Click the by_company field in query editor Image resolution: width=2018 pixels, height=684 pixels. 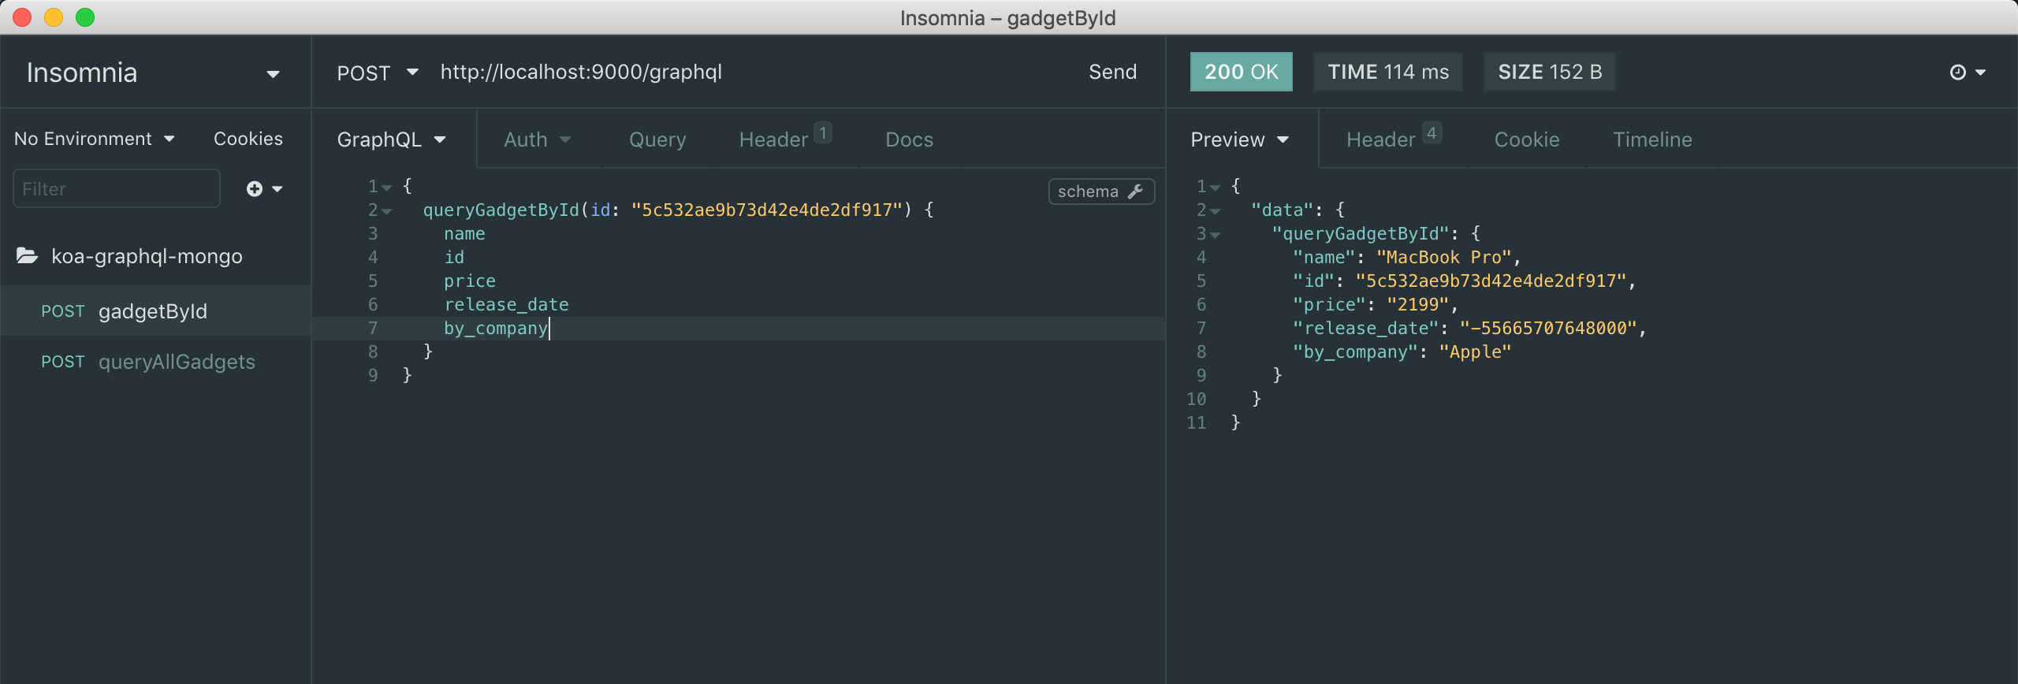pos(495,329)
